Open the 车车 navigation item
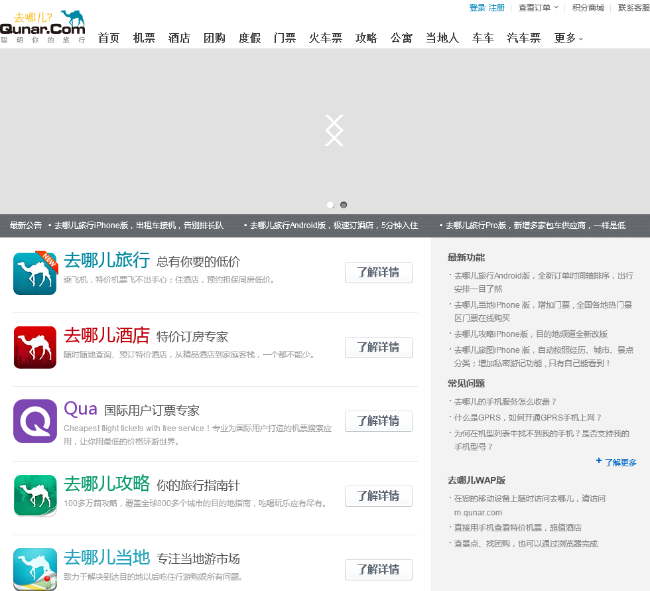Screen dimensions: 650x591 (483, 38)
